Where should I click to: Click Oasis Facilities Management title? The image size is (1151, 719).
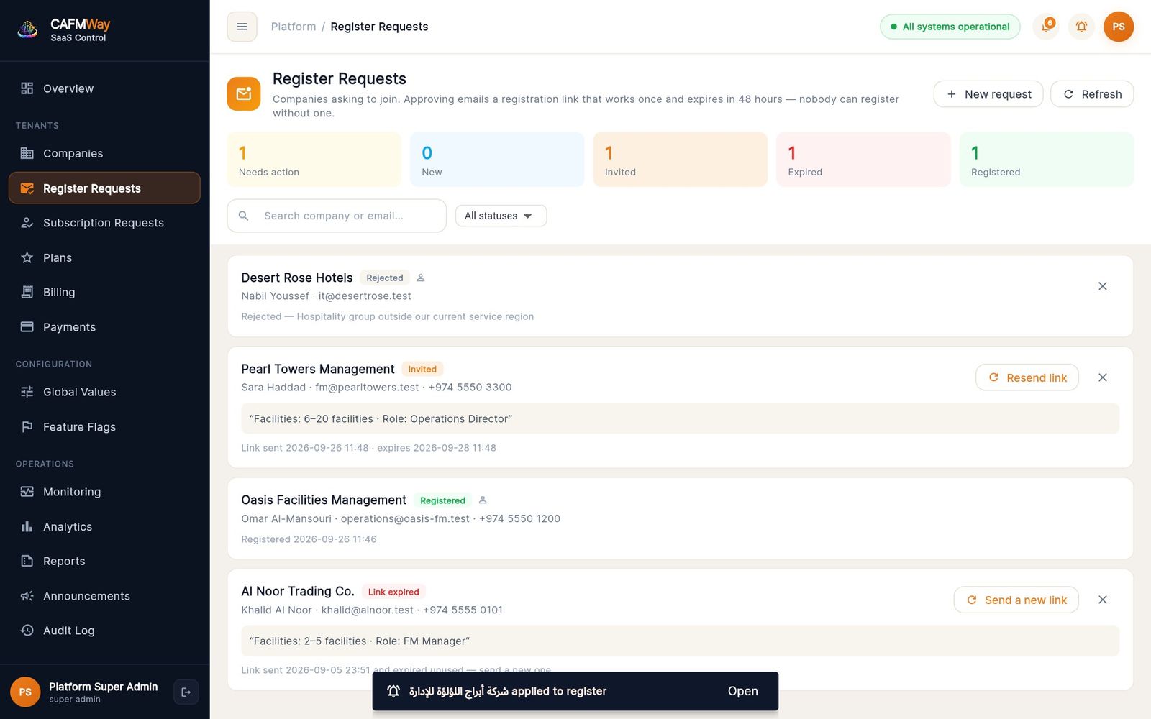(x=324, y=500)
